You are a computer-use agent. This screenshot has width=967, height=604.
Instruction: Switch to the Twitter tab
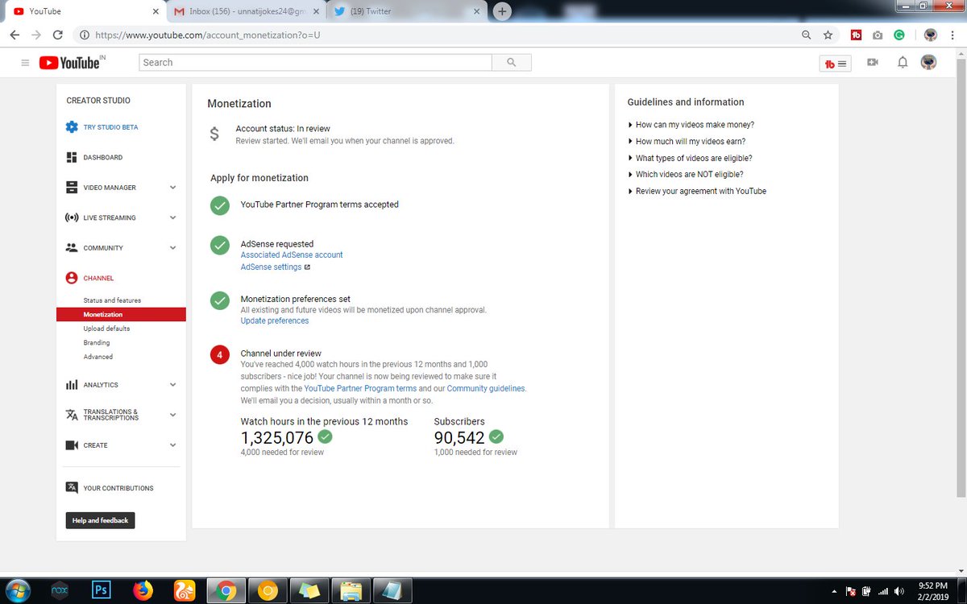point(411,12)
